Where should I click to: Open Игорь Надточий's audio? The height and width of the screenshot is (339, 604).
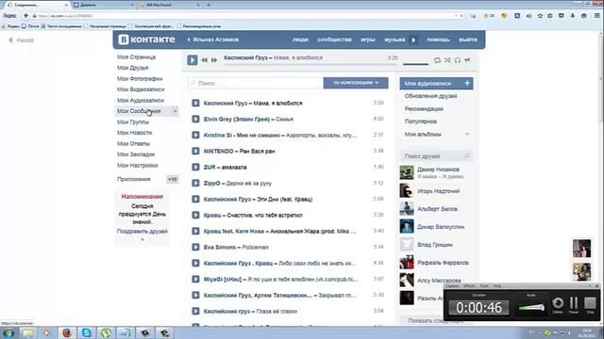point(438,191)
